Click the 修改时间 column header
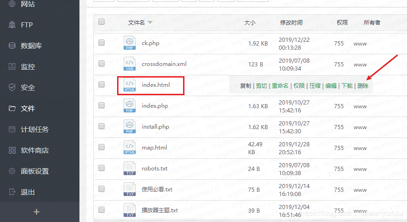 291,23
